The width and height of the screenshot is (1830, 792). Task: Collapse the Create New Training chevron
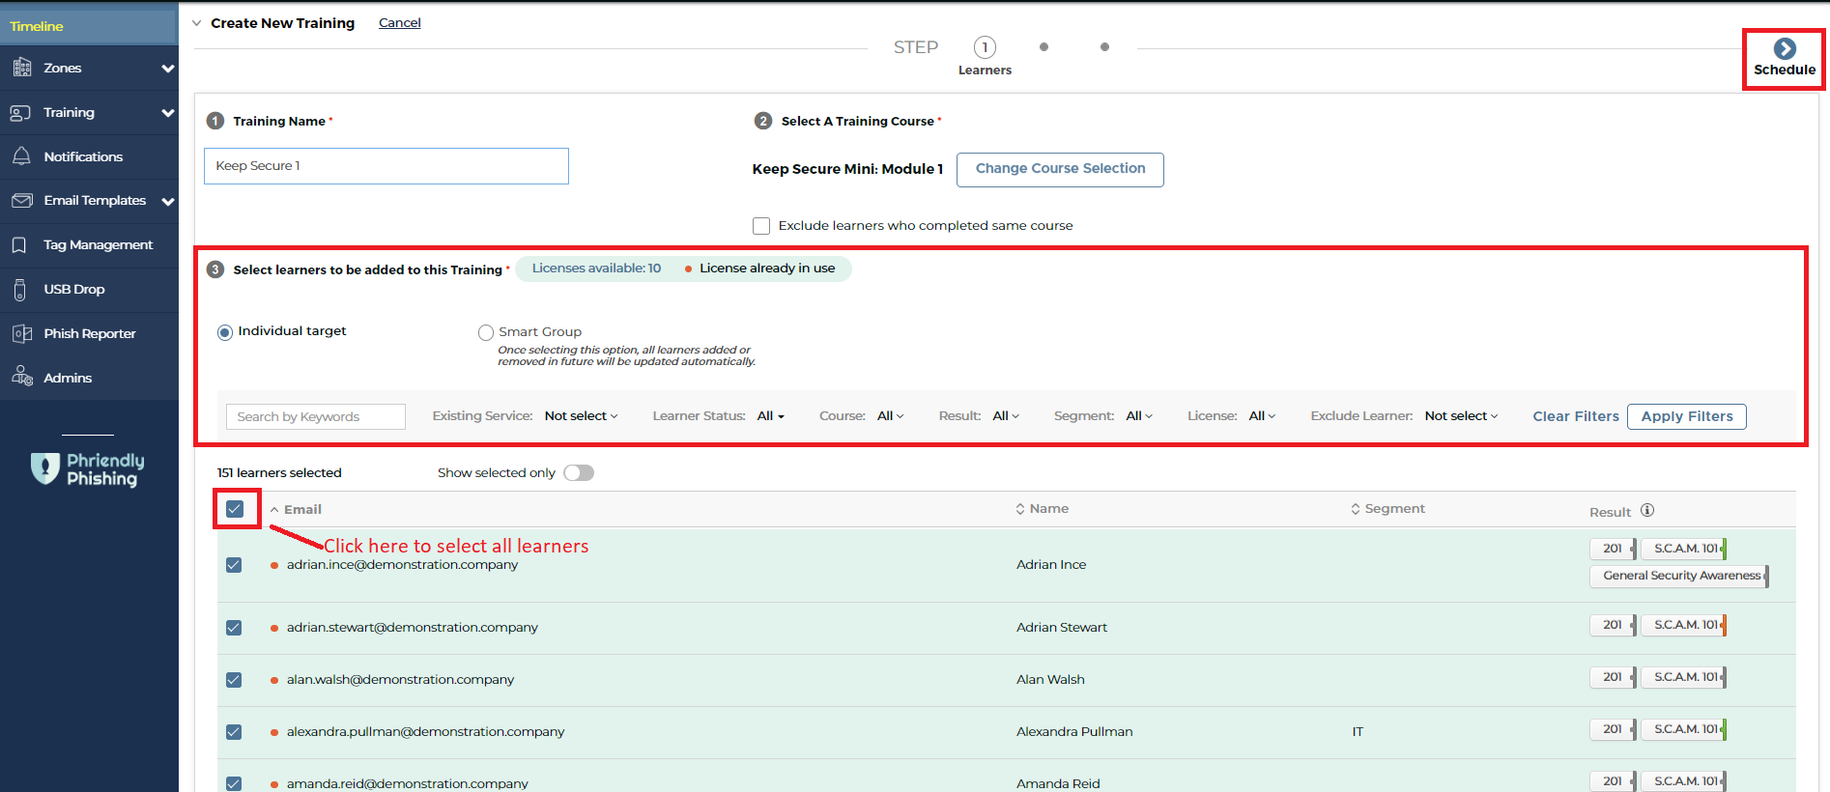197,23
